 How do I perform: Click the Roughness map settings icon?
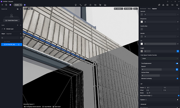(178, 22)
